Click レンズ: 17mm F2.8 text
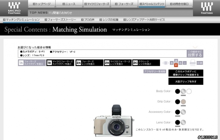Screen dimensions: 220x140 pos(32,56)
